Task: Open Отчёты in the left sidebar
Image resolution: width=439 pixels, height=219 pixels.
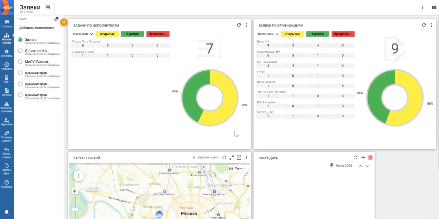Action: 7,92
